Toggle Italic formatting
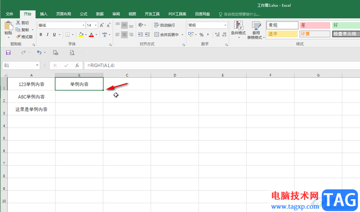The image size is (360, 212). tap(47, 35)
